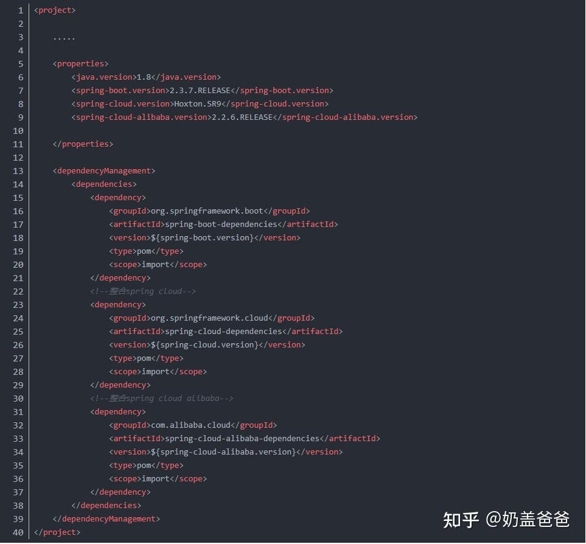Screen dimensions: 586x544
Task: Click version ${spring-cloud.version} line
Action: 207,345
